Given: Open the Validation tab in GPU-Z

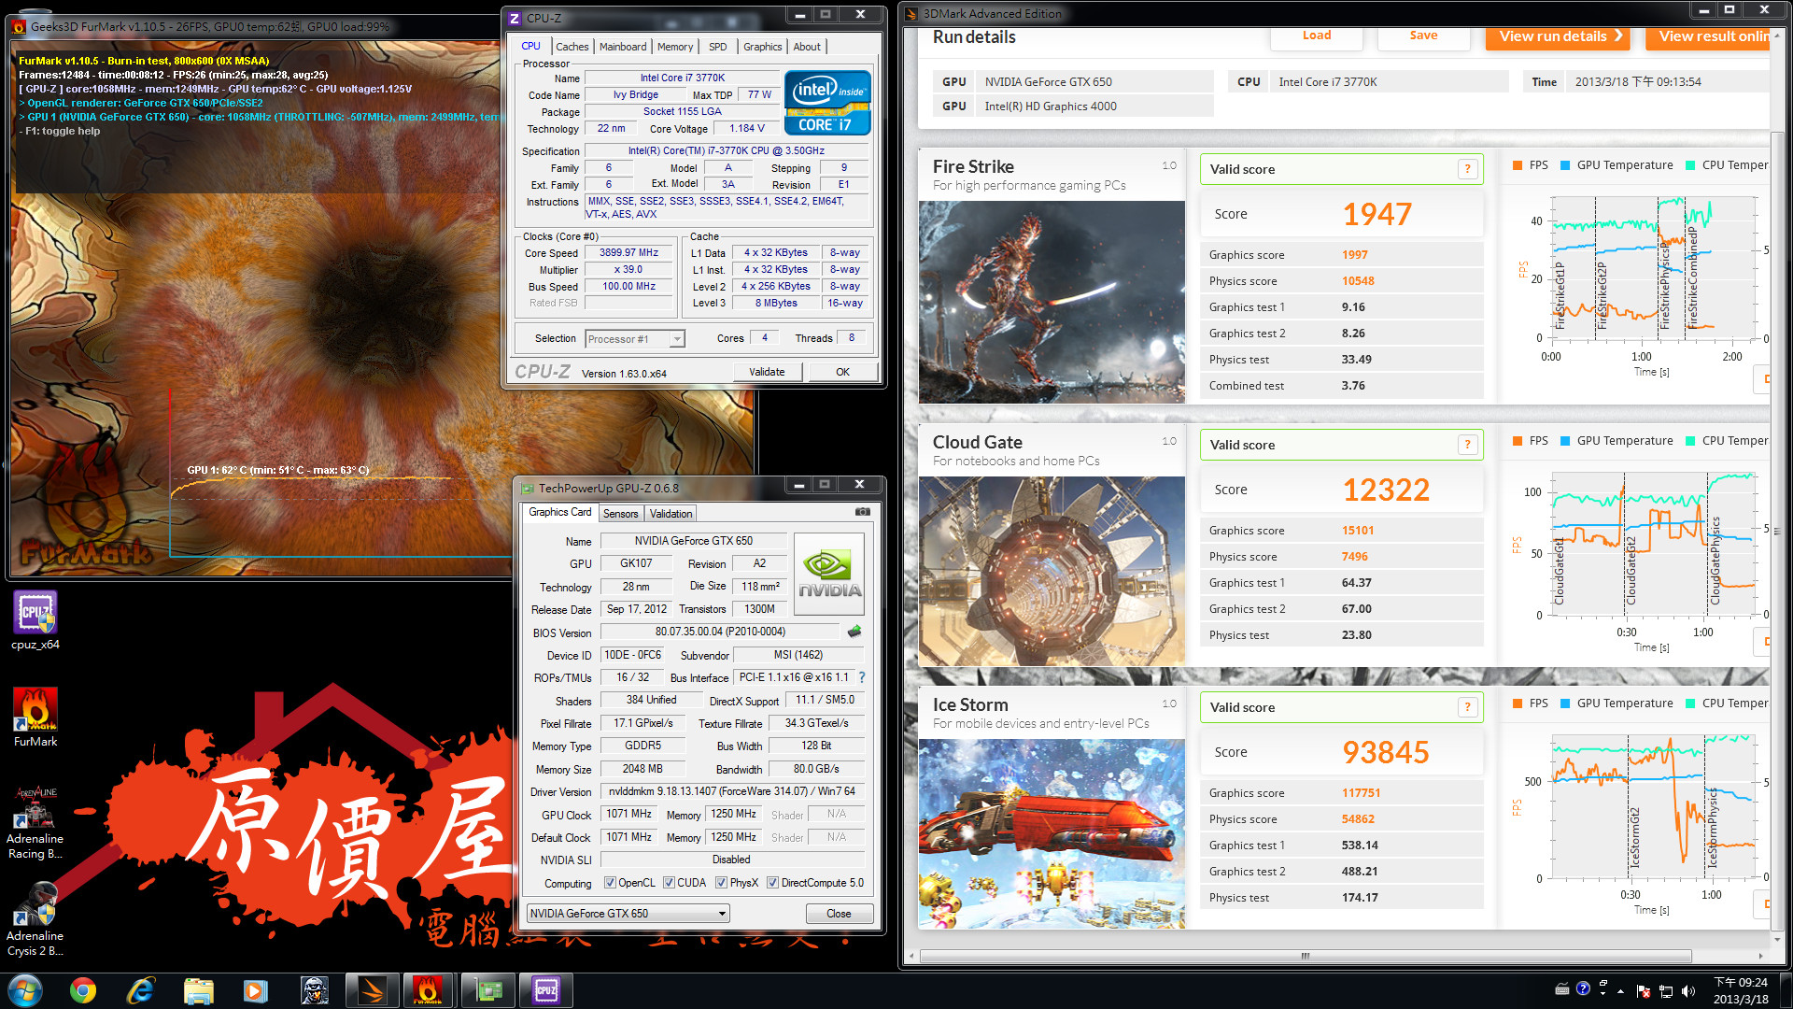Looking at the screenshot, I should pyautogui.click(x=671, y=514).
